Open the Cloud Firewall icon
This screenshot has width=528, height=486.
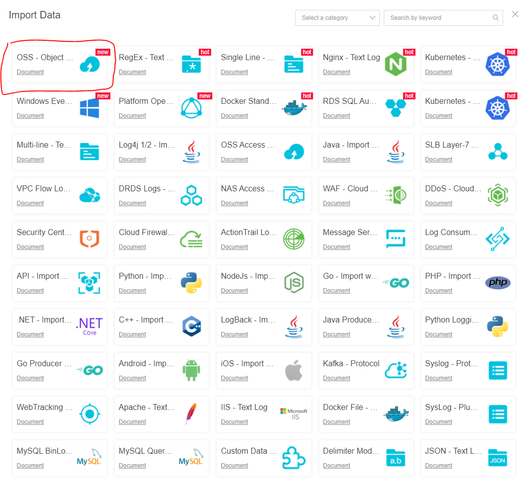[x=191, y=240]
